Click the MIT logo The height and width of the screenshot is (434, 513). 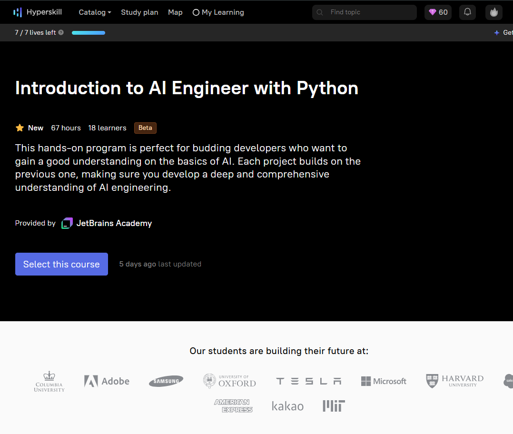334,406
